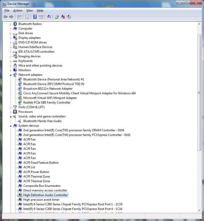Screen dimensions: 204x221
Task: Open the File menu
Action: click(7, 11)
